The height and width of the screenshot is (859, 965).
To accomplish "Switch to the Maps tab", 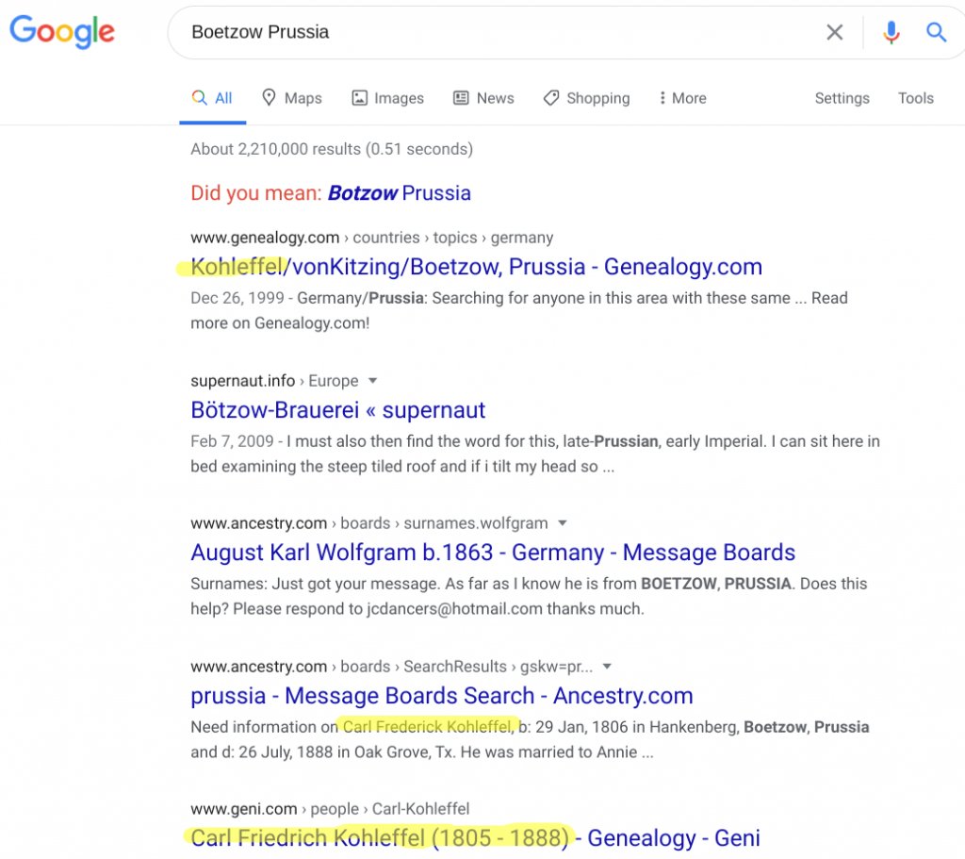I will tap(292, 98).
